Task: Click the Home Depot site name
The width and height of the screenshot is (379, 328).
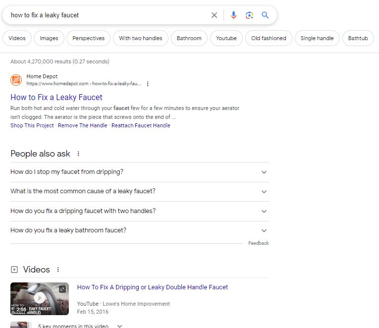Action: 42,76
